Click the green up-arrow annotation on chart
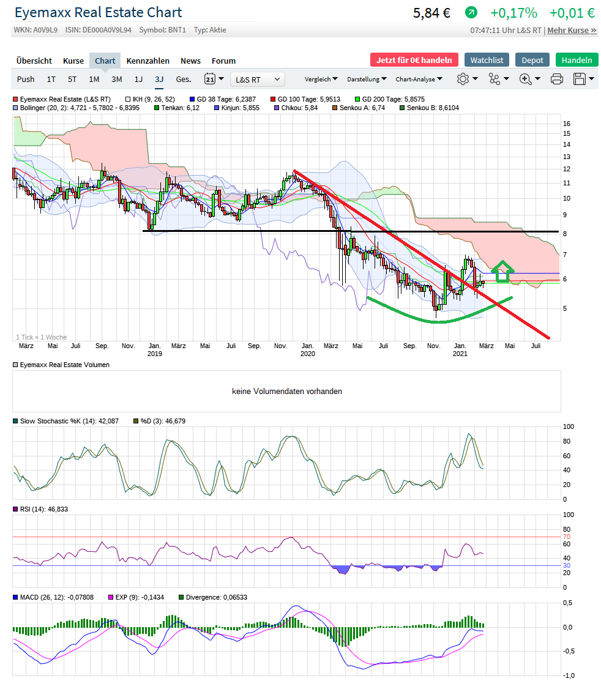This screenshot has width=601, height=692. (502, 271)
